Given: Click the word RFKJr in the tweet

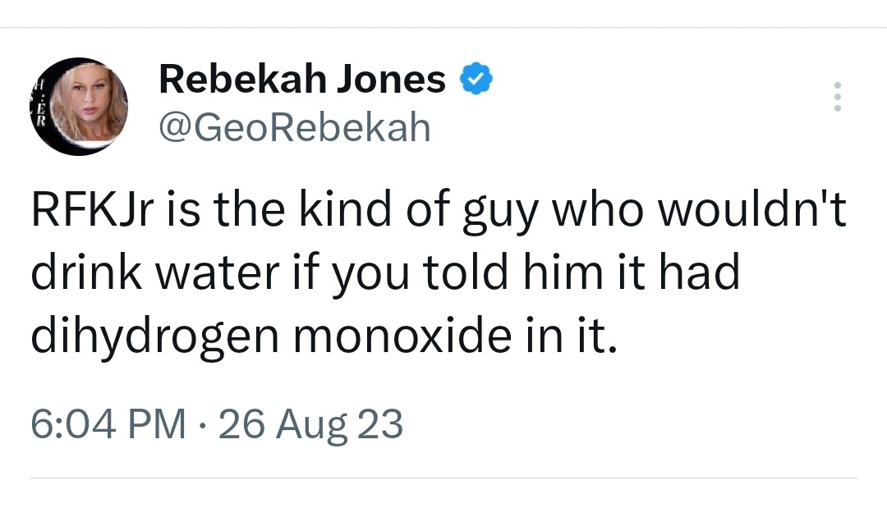Looking at the screenshot, I should coord(93,209).
